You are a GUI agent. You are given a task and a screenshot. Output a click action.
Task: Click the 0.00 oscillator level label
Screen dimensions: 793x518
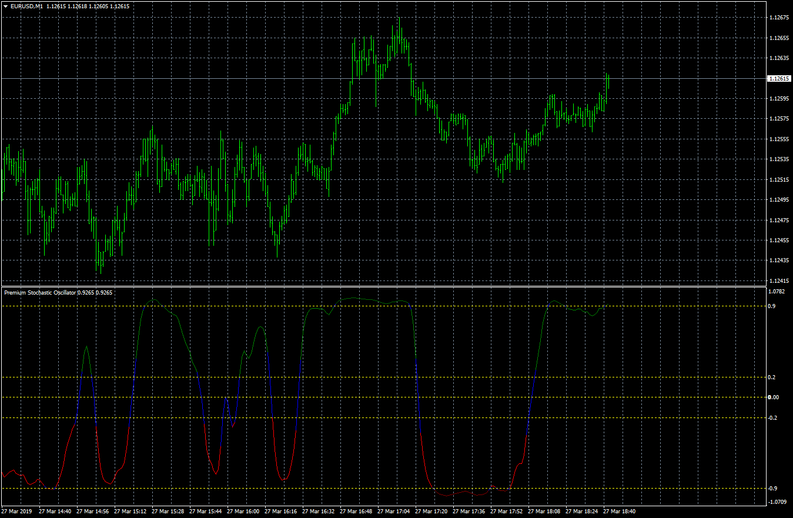click(774, 397)
